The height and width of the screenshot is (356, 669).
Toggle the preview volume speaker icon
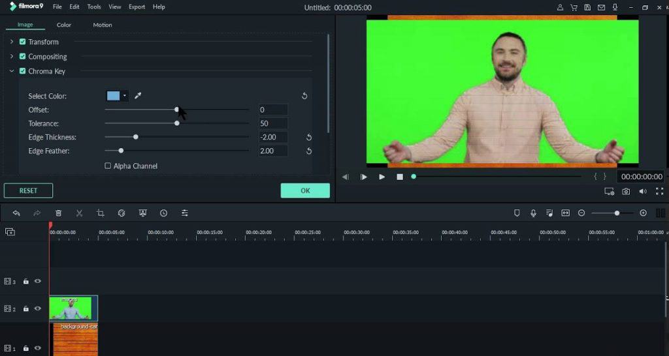(x=643, y=192)
